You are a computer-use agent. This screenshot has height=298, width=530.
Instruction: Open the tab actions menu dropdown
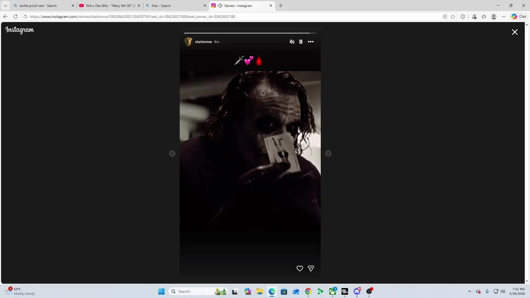5,6
